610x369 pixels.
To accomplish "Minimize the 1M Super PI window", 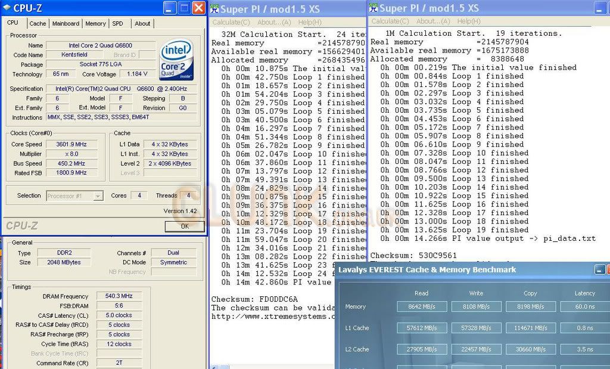I will pyautogui.click(x=602, y=8).
